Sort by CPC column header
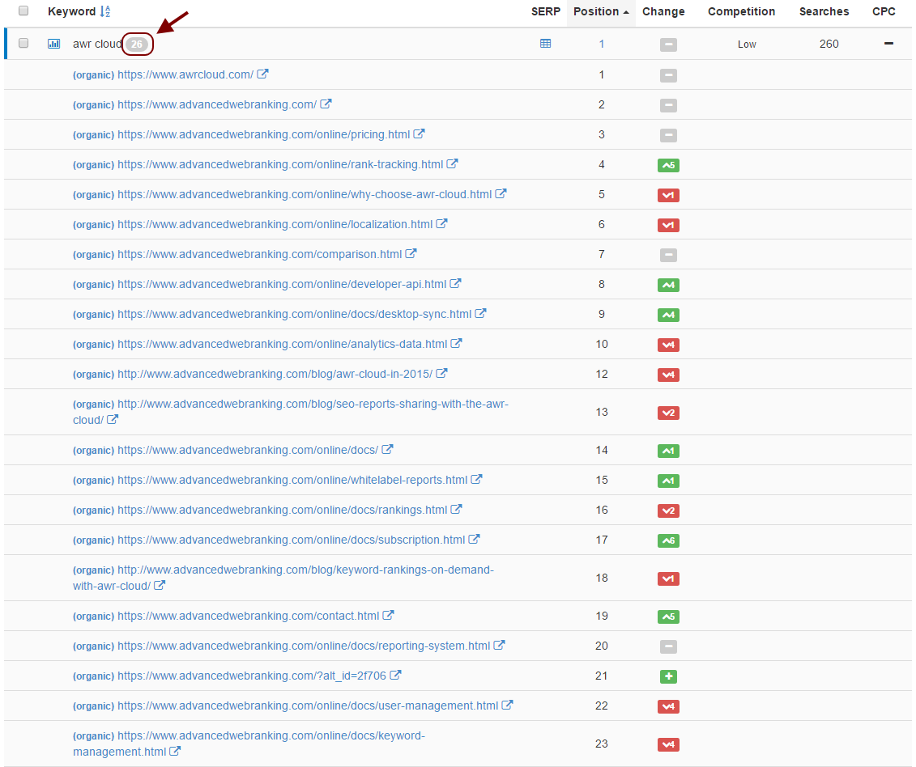 884,11
